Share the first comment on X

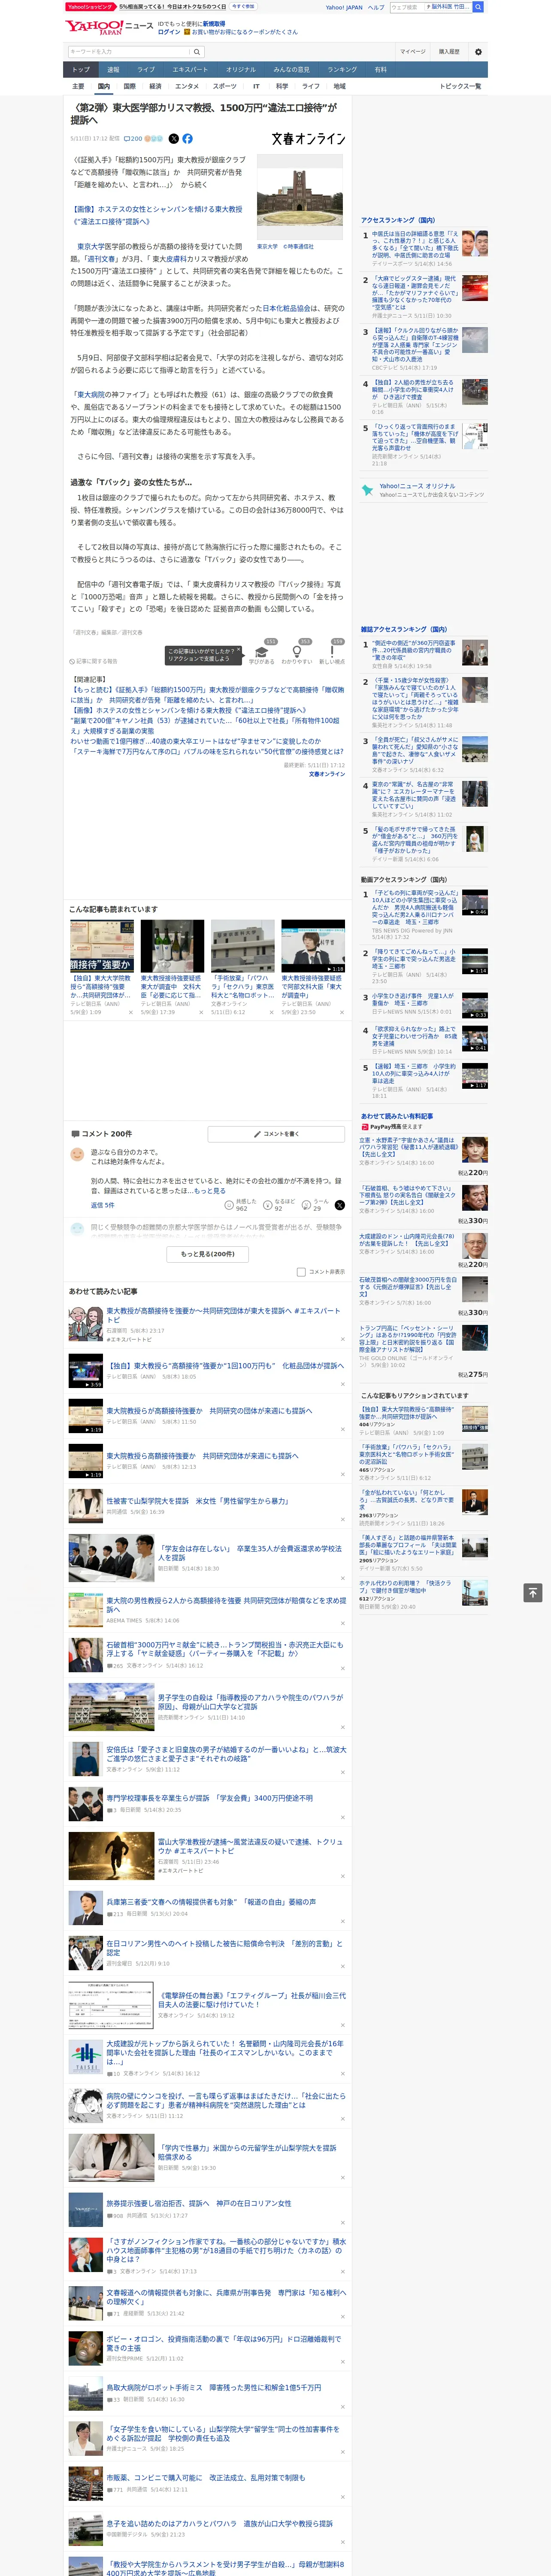pyautogui.click(x=339, y=1205)
